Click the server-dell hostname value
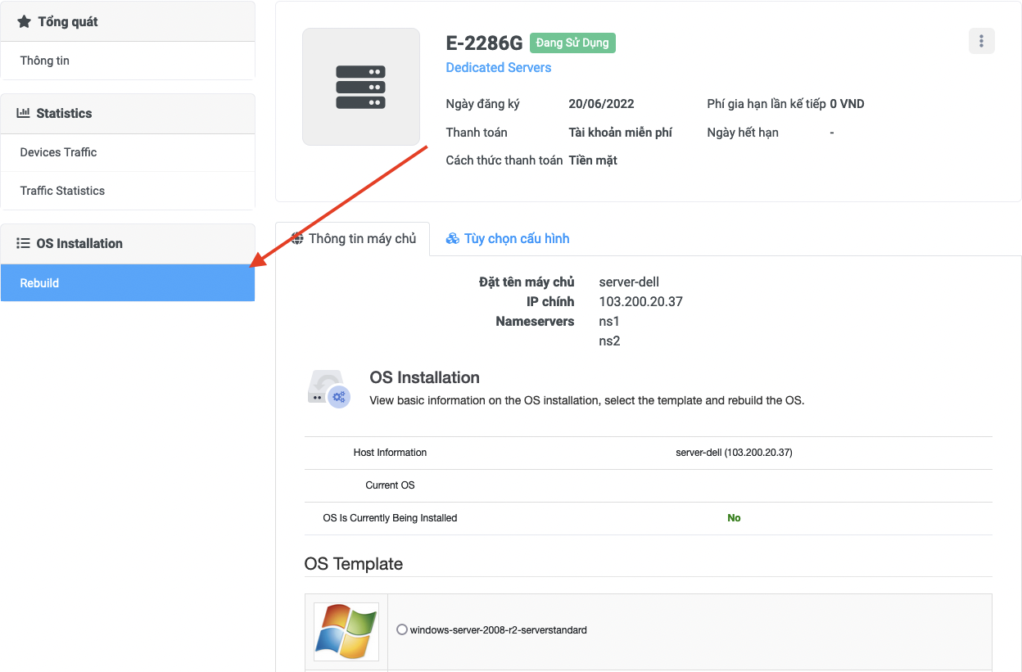This screenshot has width=1022, height=672. 629,282
